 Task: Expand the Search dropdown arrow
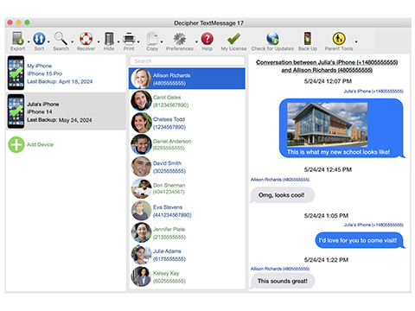(x=72, y=41)
